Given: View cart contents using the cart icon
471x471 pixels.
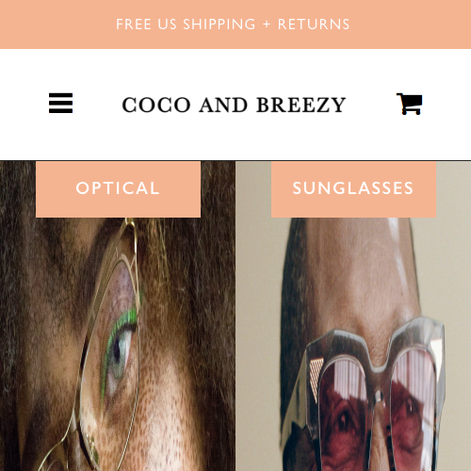Looking at the screenshot, I should point(409,104).
